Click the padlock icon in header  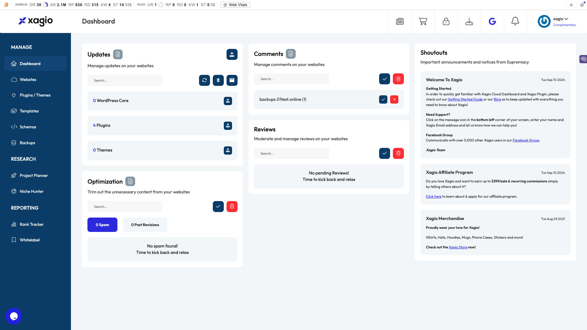pyautogui.click(x=446, y=21)
